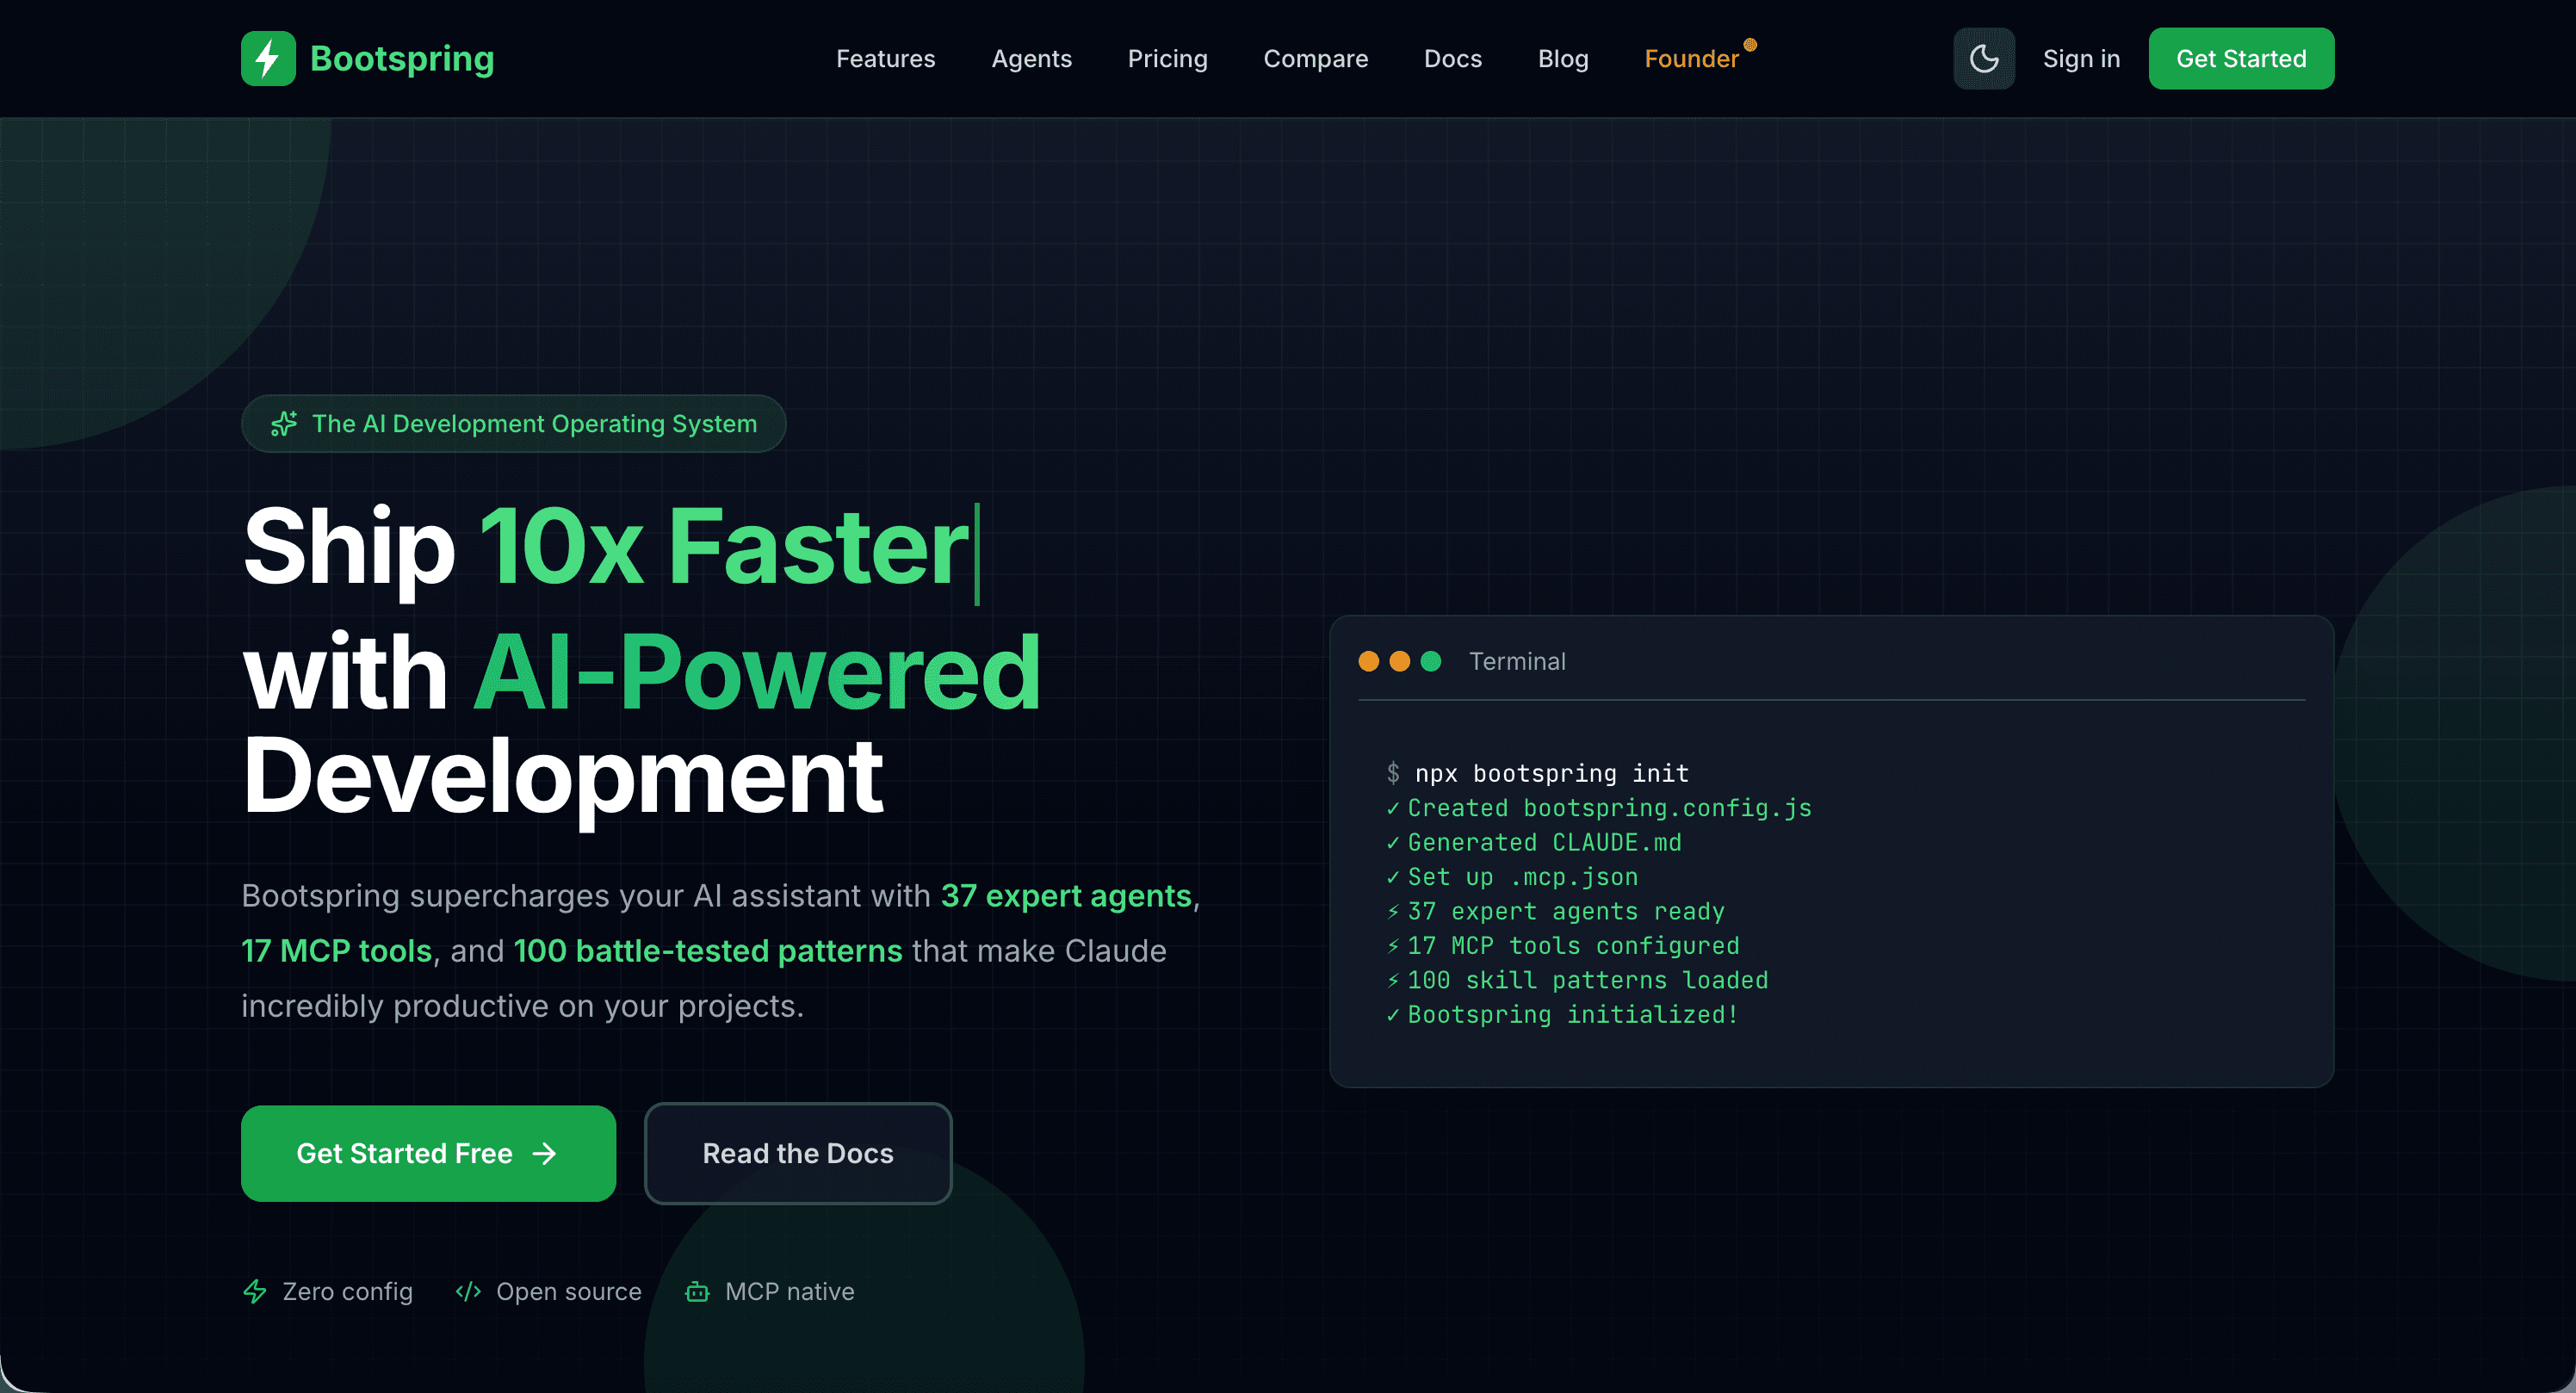The width and height of the screenshot is (2576, 1393).
Task: Open the Pricing page from the navbar
Action: (x=1167, y=58)
